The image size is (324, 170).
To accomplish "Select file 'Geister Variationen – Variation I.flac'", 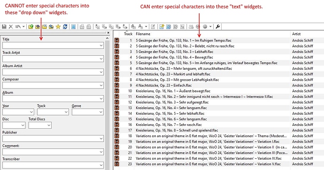I will pyautogui.click(x=208, y=141).
